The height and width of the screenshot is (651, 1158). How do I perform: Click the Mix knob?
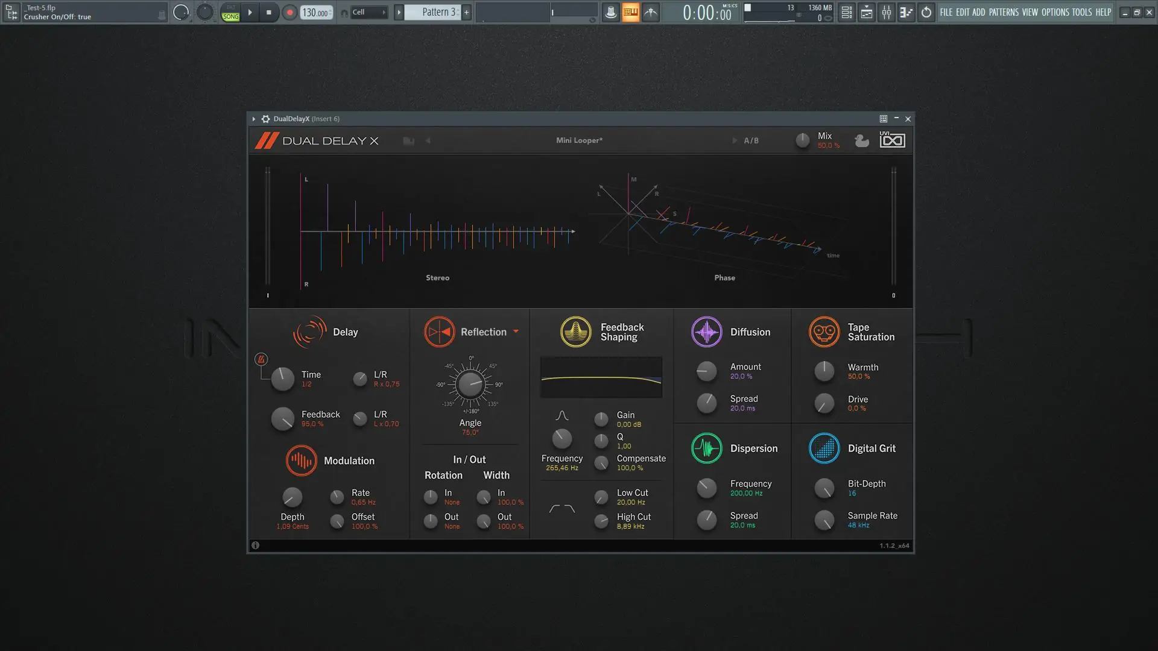[x=802, y=140]
